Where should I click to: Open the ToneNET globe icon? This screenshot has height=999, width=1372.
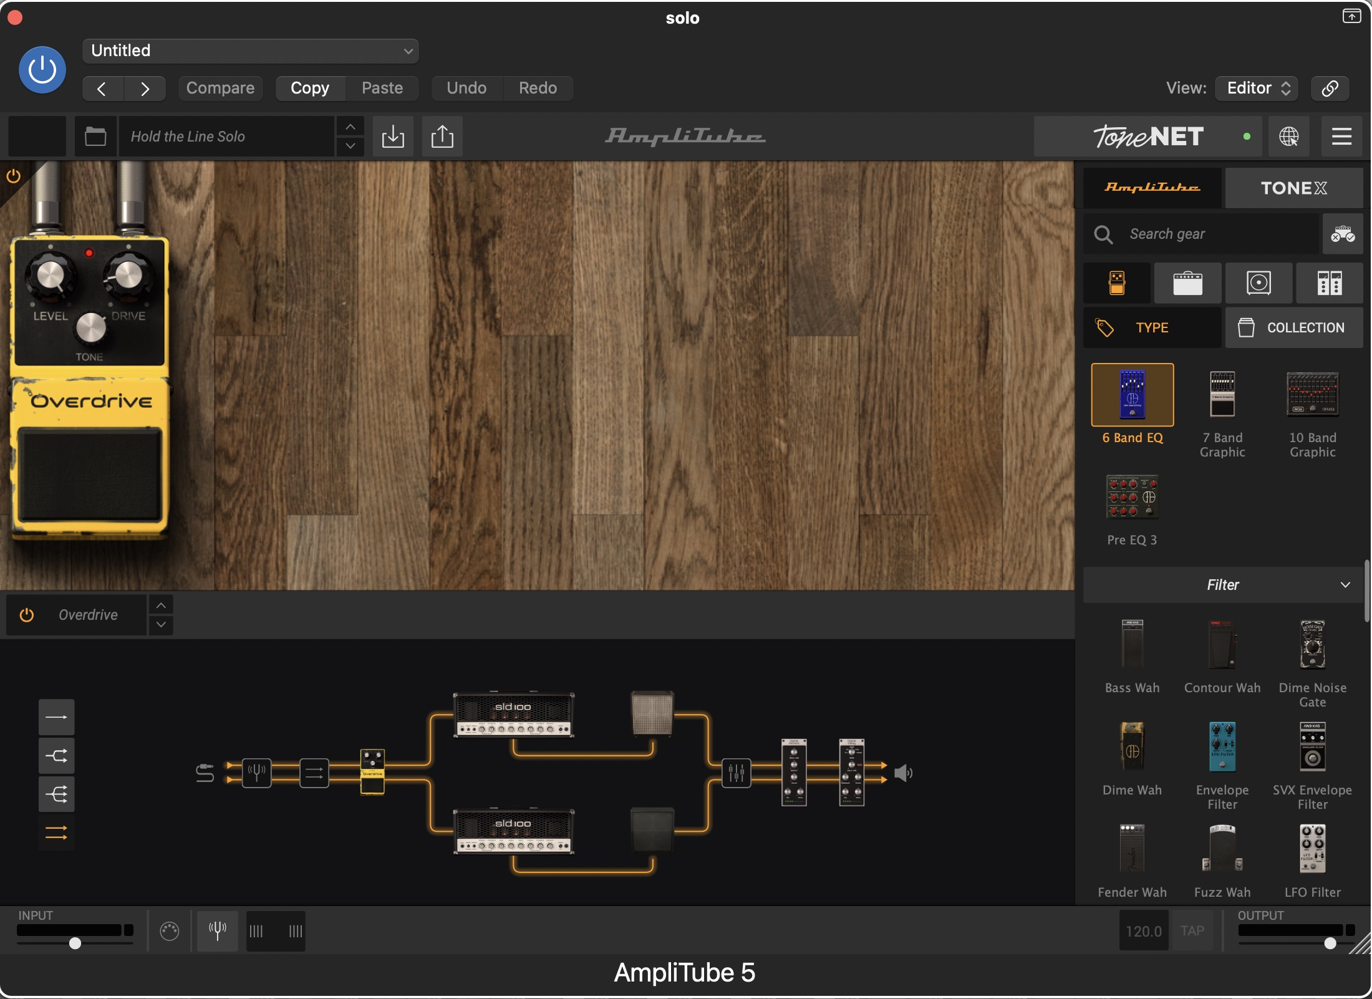point(1288,136)
